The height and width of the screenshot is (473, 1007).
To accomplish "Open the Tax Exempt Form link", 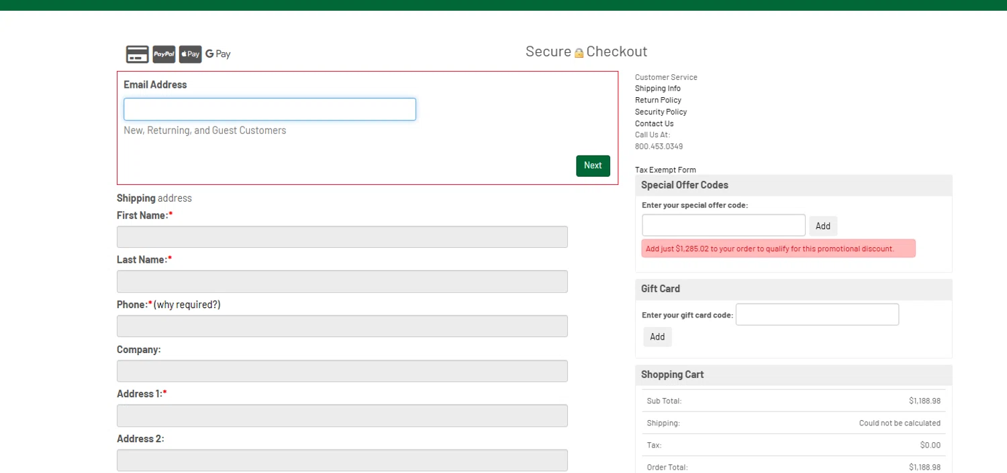I will pyautogui.click(x=665, y=170).
